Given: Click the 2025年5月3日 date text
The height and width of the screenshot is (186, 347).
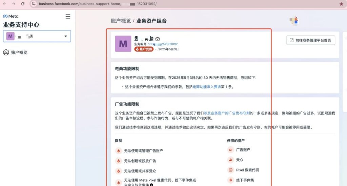Looking at the screenshot, I should pyautogui.click(x=168, y=49).
